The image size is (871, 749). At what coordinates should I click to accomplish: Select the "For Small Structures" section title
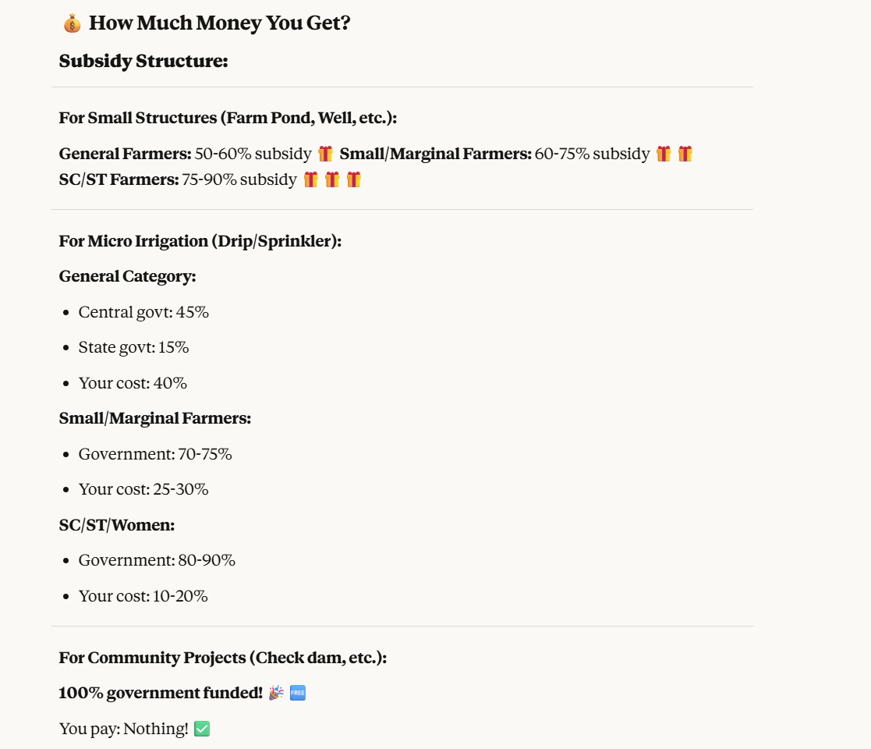pyautogui.click(x=228, y=118)
